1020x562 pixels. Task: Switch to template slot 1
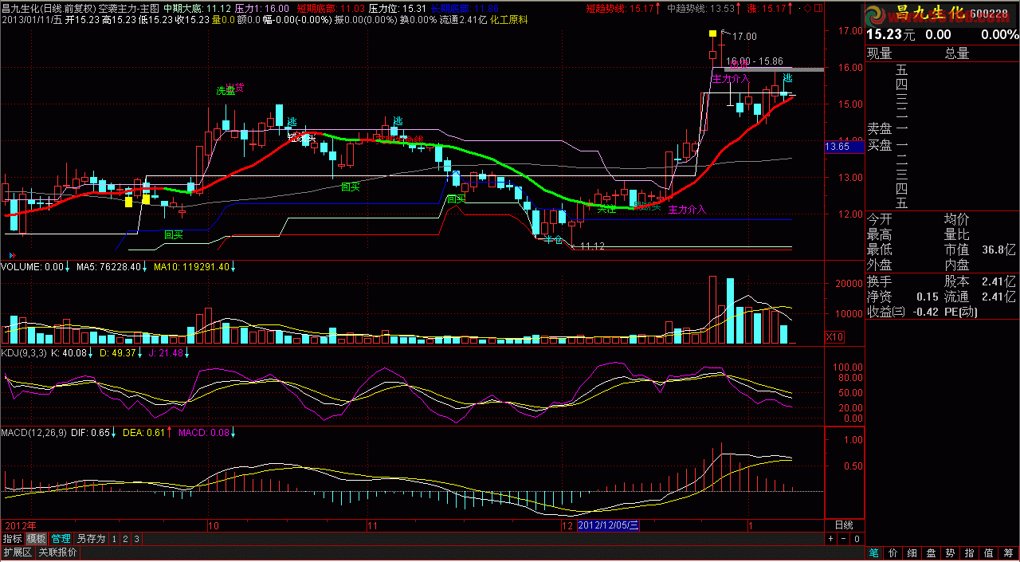(x=114, y=539)
